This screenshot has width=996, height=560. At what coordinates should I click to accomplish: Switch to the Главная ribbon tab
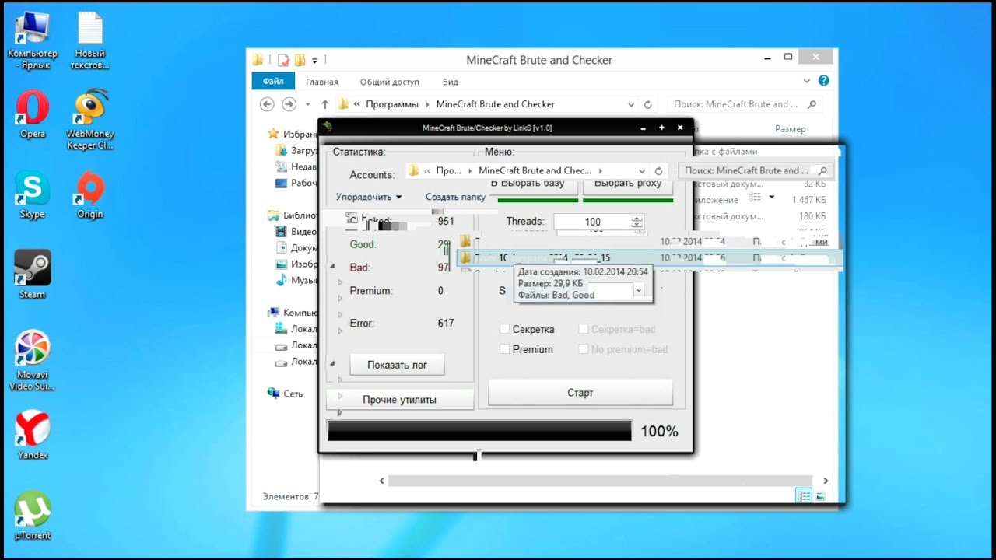coord(322,82)
